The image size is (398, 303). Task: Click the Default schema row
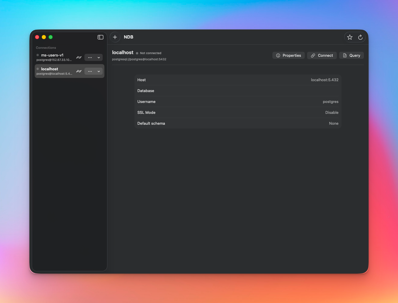238,123
